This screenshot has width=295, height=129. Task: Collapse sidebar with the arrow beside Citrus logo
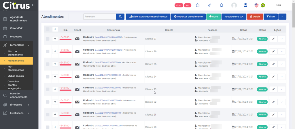pos(33,5)
